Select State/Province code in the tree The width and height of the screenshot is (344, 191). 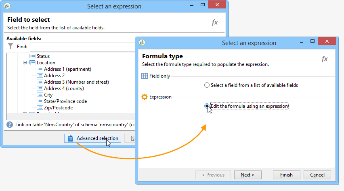[65, 101]
